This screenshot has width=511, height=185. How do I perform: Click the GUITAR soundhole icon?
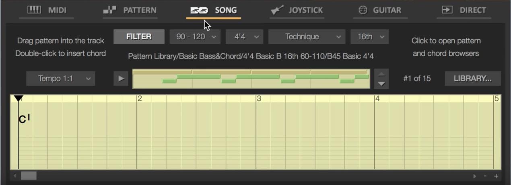click(363, 10)
